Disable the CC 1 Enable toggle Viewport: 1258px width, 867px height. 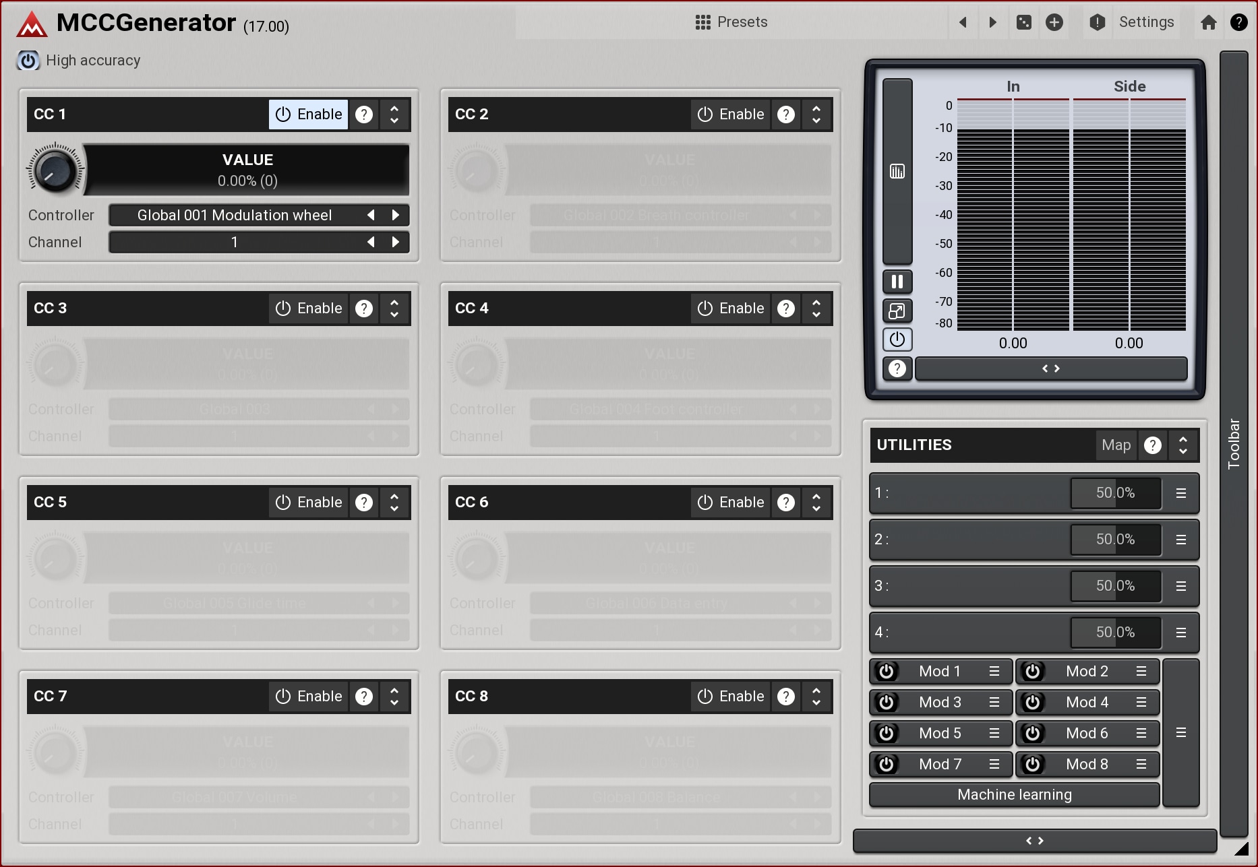coord(309,115)
